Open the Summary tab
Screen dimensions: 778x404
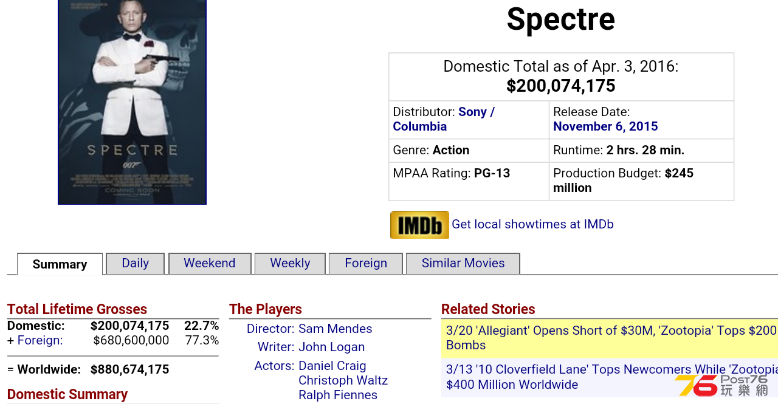(60, 264)
